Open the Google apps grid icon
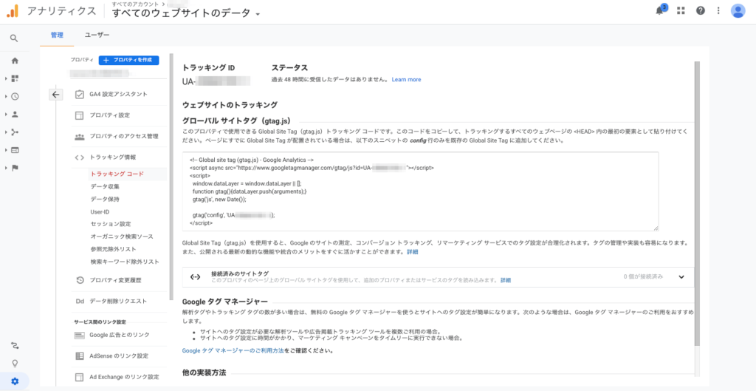Viewport: 756px width, 391px height. point(681,11)
